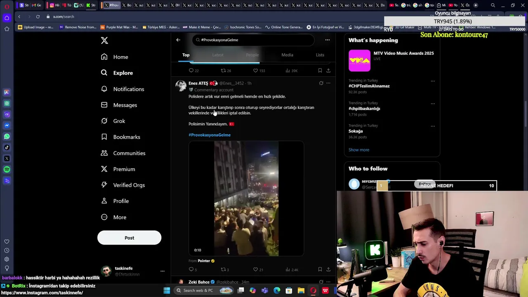Open #chpilbaskanlığı trending topic
This screenshot has width=528, height=297.
(x=364, y=108)
